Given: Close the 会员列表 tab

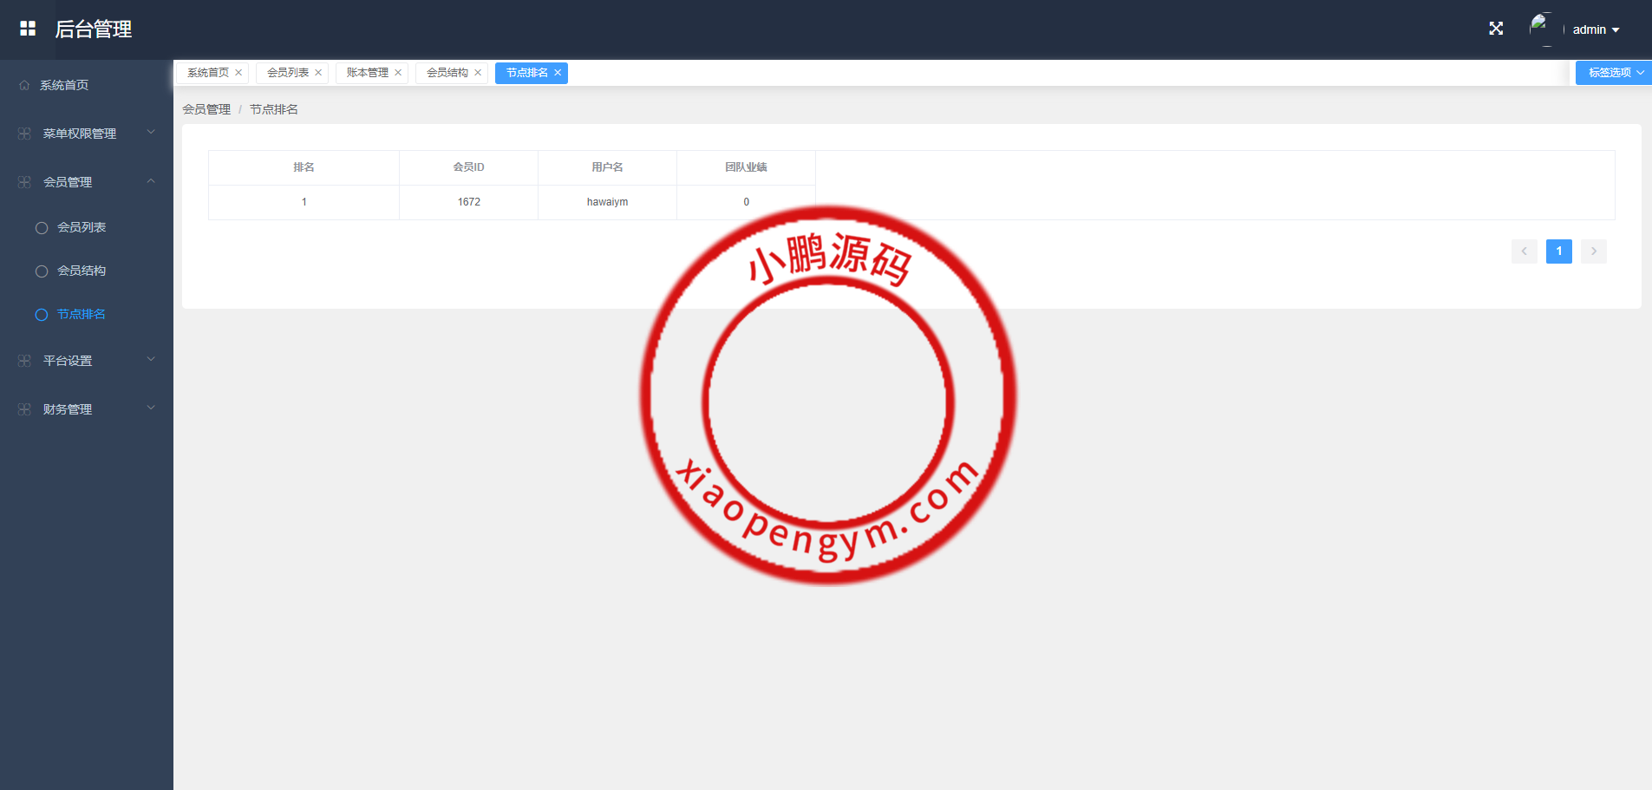Looking at the screenshot, I should (x=318, y=73).
